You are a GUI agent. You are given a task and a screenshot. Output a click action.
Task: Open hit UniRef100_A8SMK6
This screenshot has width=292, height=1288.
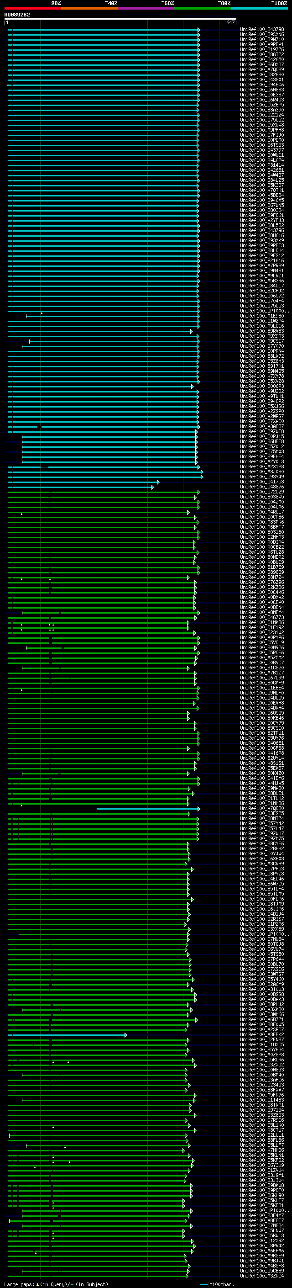click(x=262, y=522)
